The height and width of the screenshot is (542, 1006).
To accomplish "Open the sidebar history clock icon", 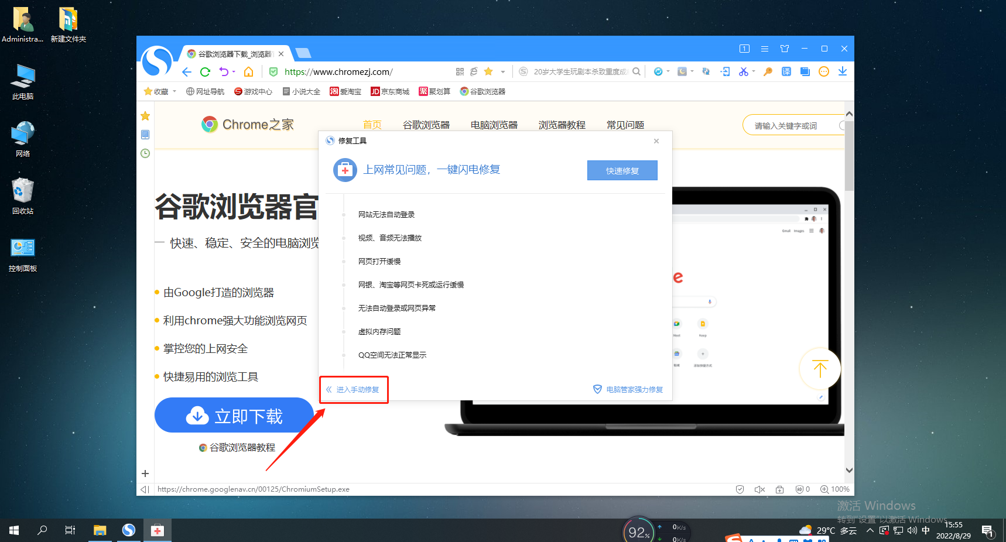I will [145, 153].
